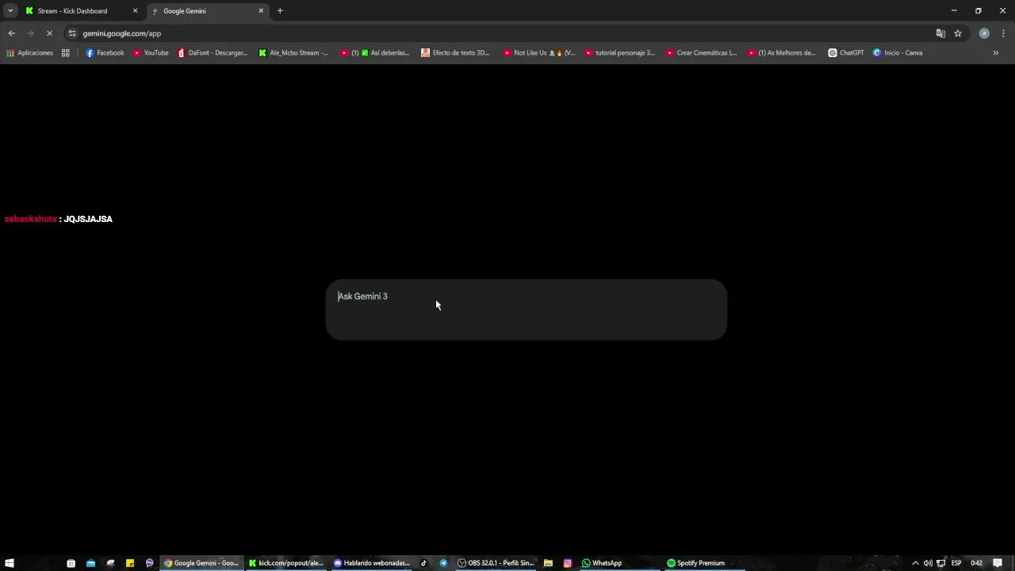1015x571 pixels.
Task: Close the Stream - Kick Dashboard tab
Action: (x=135, y=11)
